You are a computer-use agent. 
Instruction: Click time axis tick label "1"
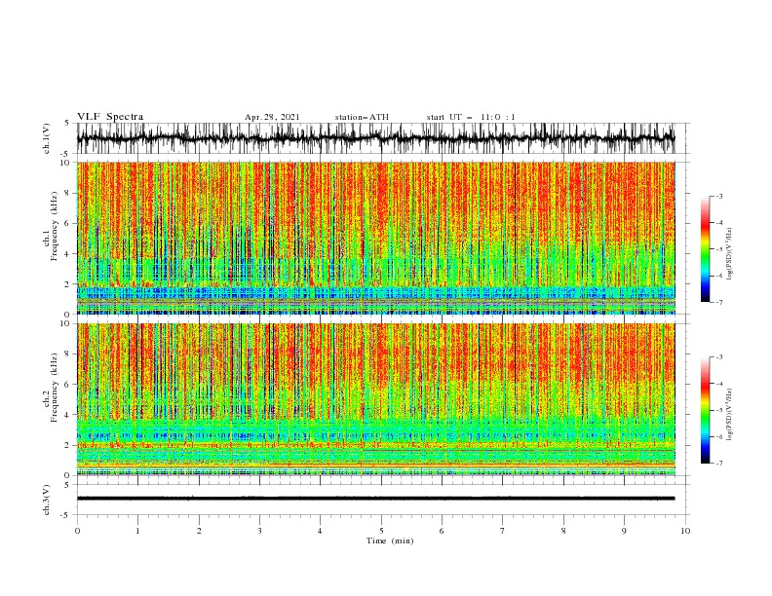pyautogui.click(x=137, y=531)
